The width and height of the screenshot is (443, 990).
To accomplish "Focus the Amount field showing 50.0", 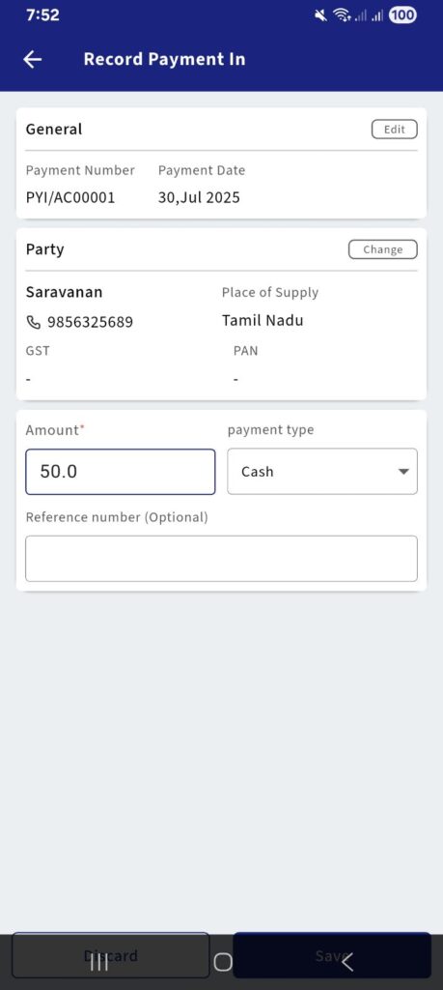I will pyautogui.click(x=121, y=472).
